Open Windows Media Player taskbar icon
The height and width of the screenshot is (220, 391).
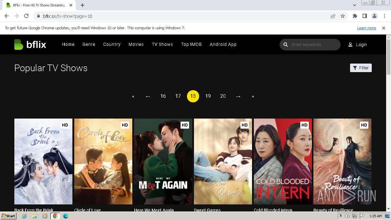(45, 216)
